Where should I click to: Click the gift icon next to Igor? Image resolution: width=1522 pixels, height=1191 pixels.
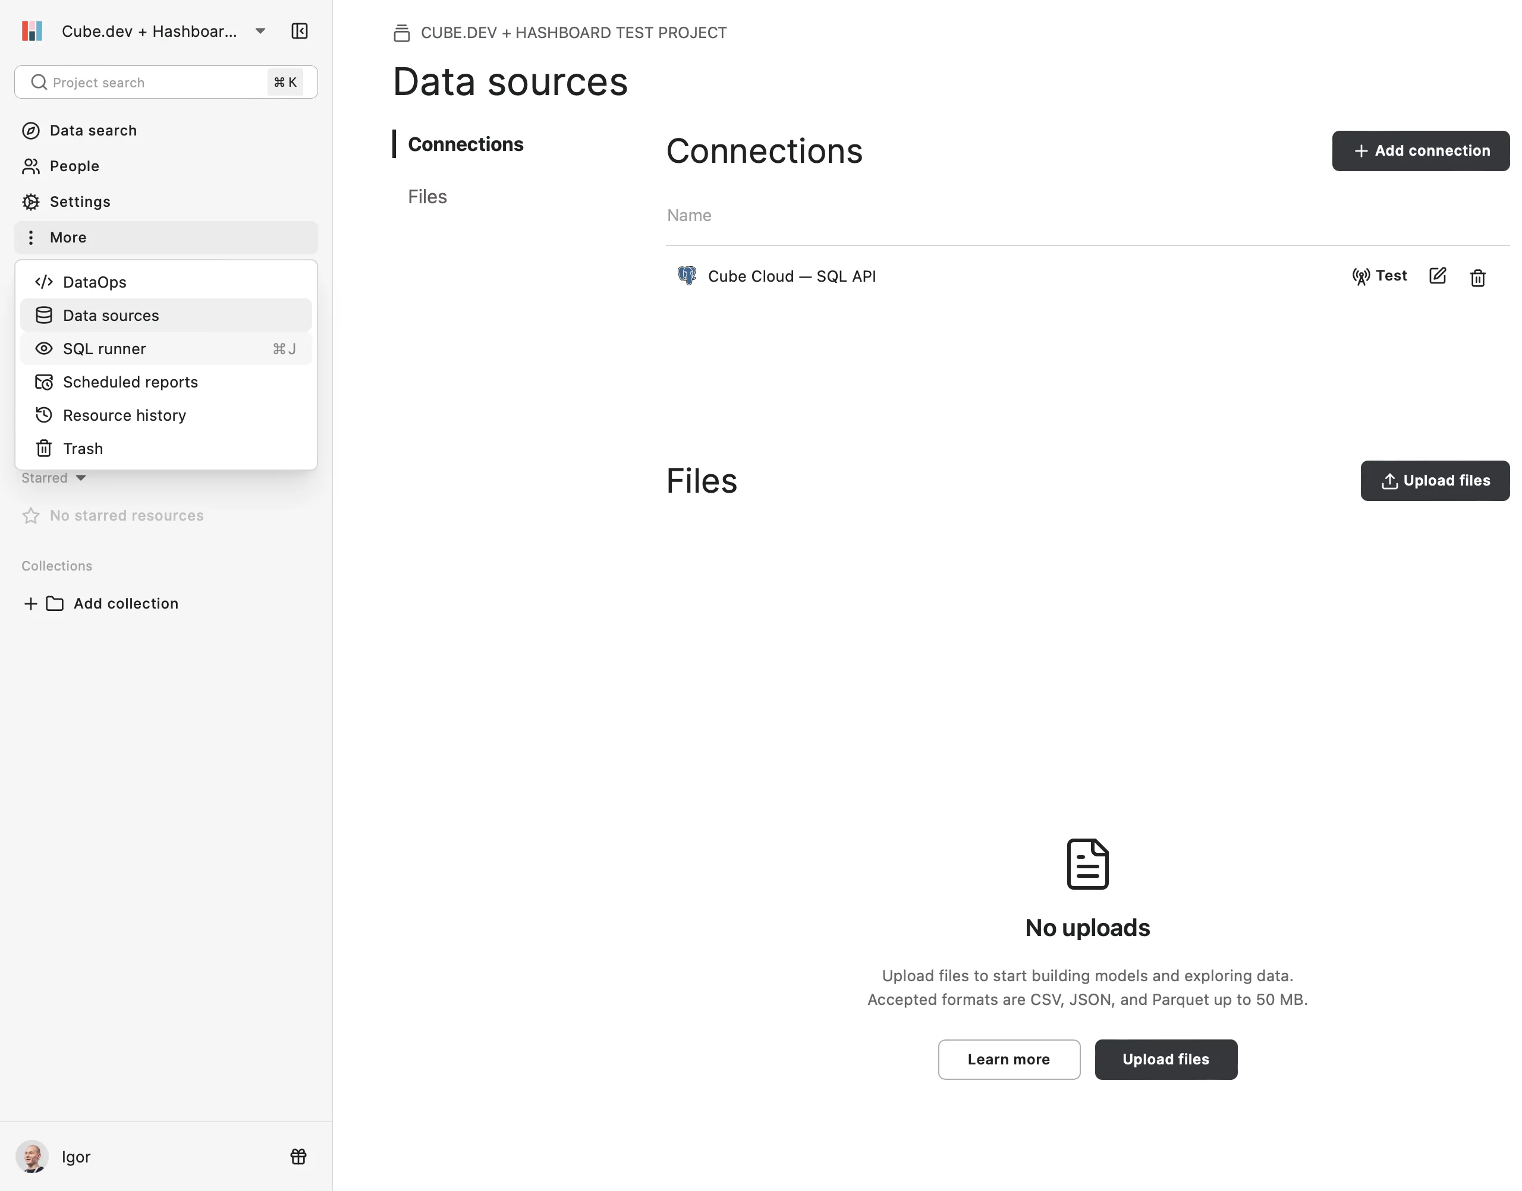[298, 1156]
